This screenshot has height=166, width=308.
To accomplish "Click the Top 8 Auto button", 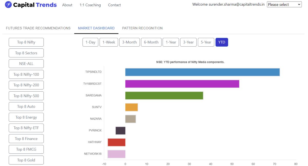I will [x=26, y=107].
